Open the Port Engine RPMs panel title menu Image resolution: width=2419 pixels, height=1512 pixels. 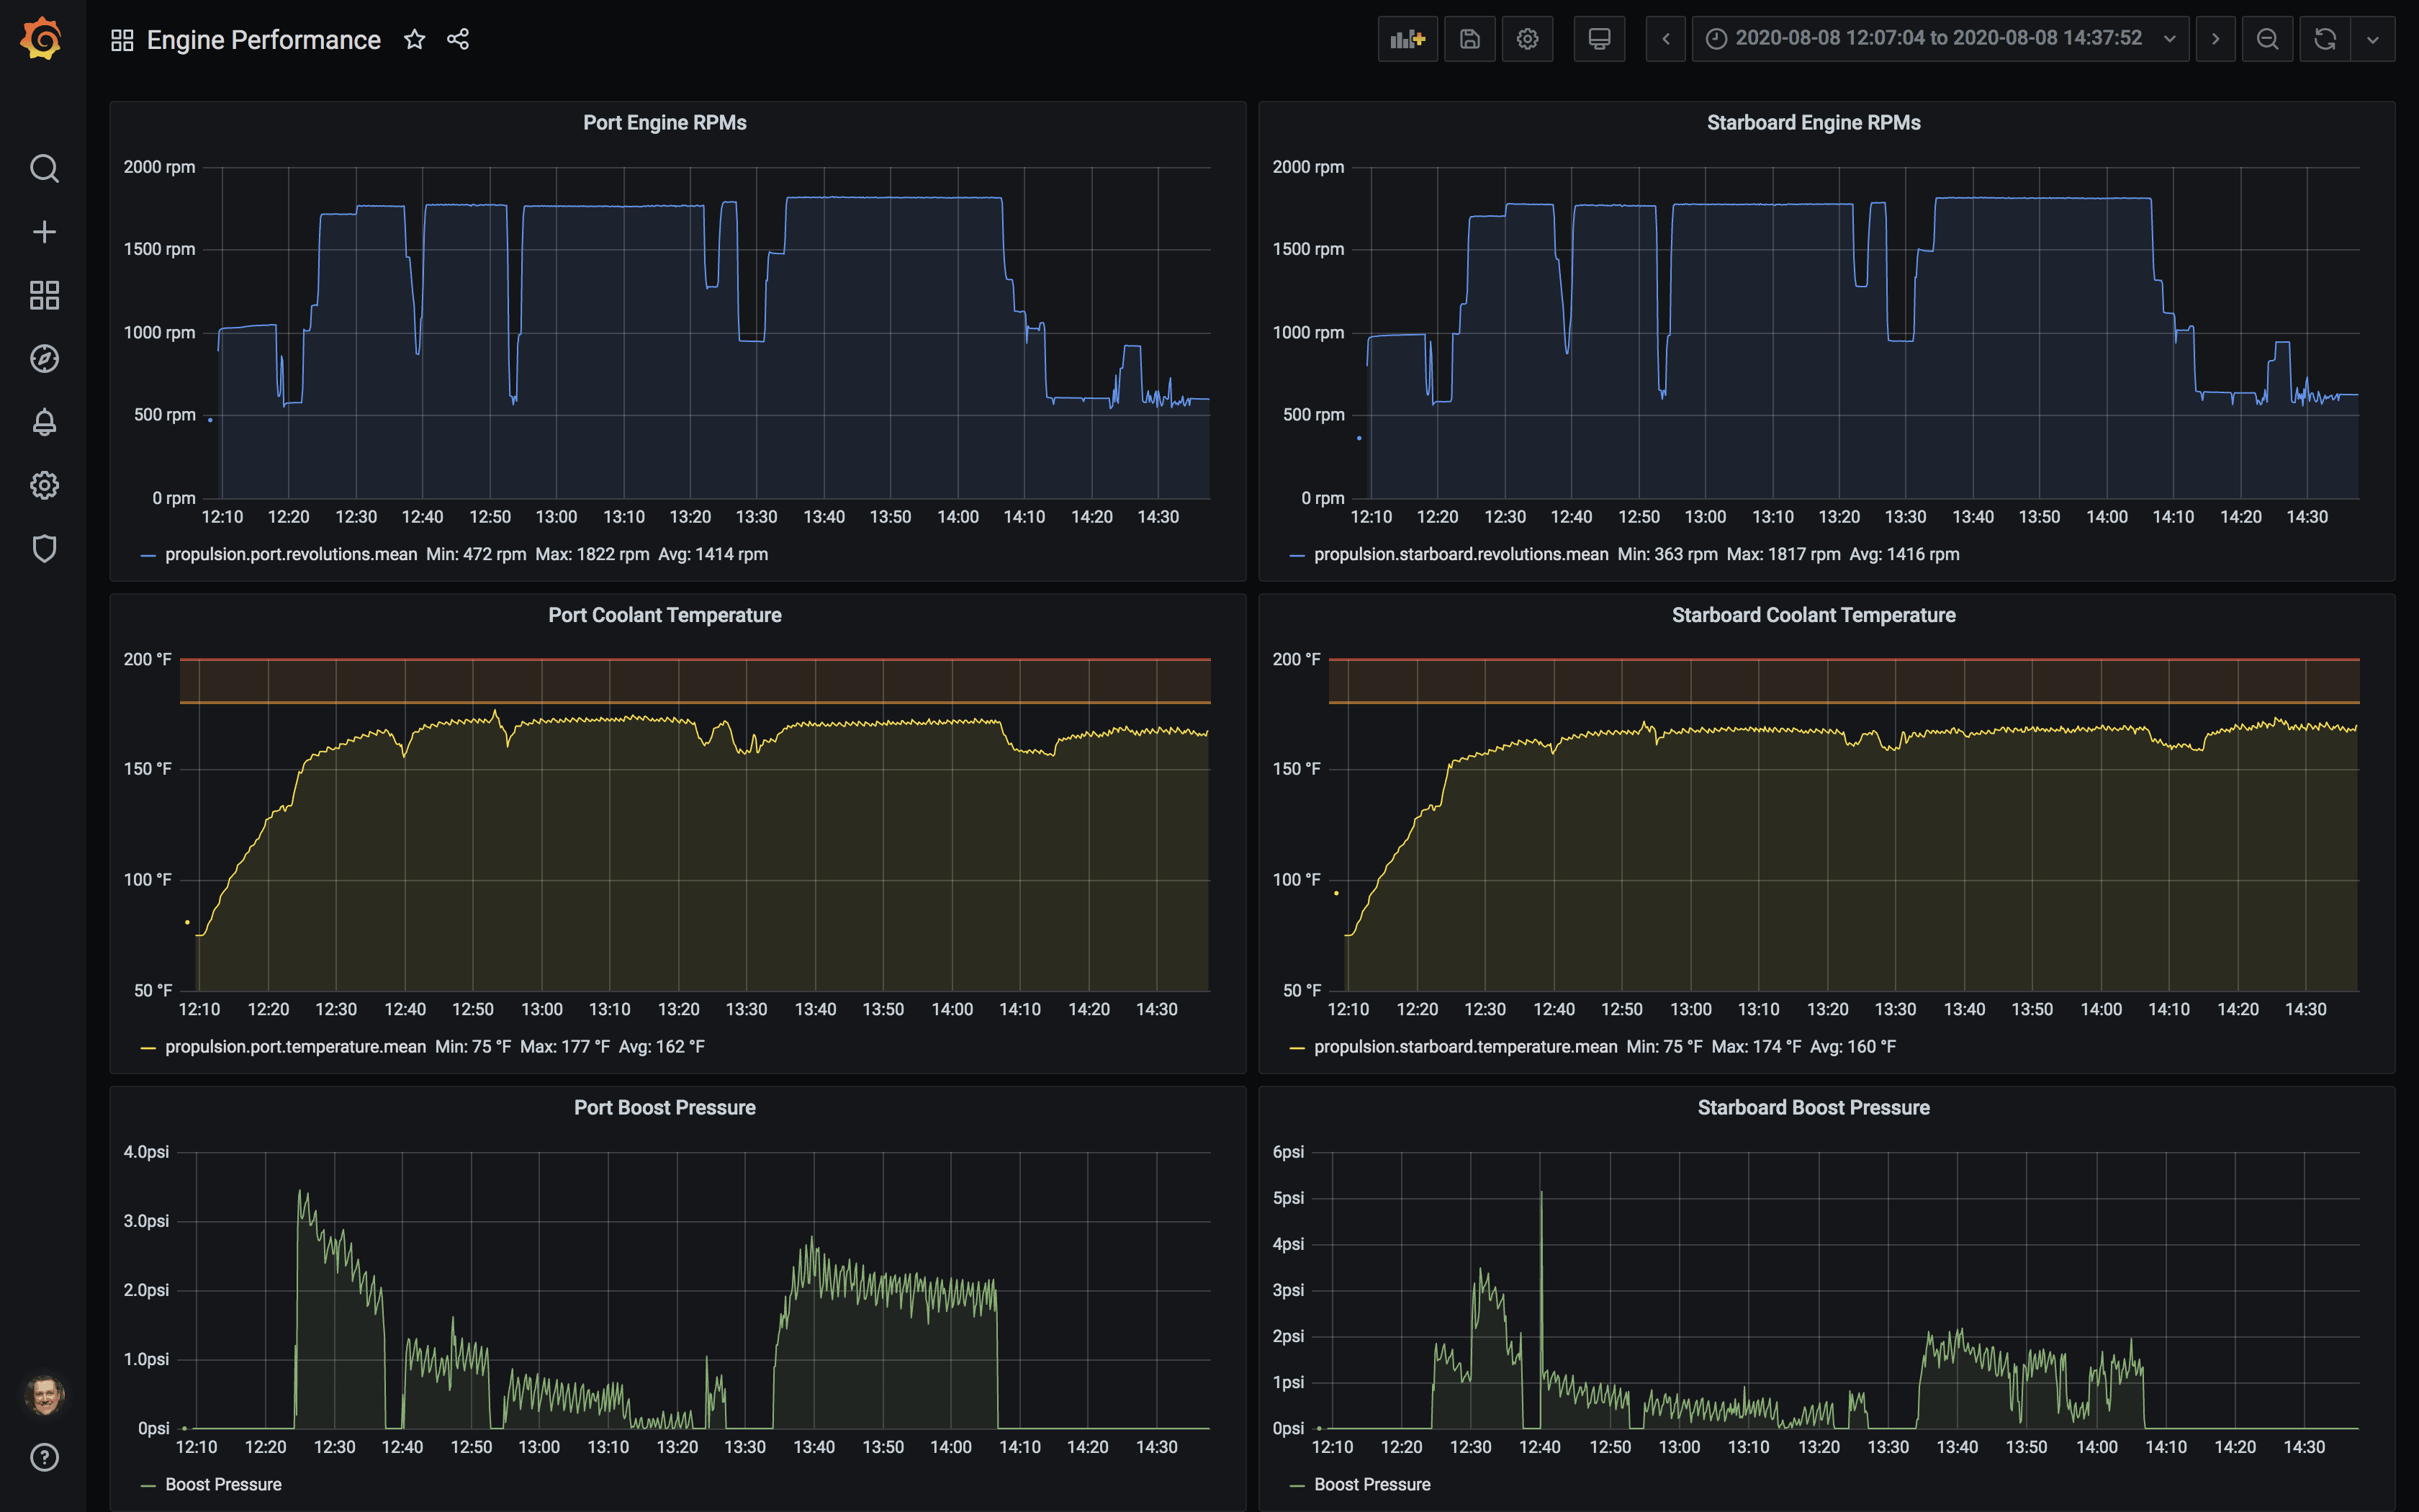point(665,123)
